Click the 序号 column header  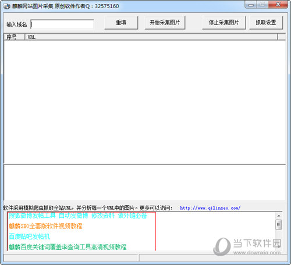15,37
